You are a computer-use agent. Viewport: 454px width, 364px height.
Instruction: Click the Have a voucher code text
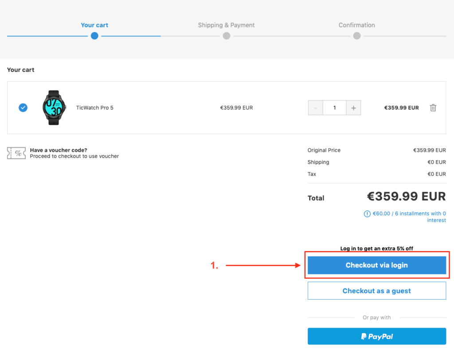click(59, 150)
